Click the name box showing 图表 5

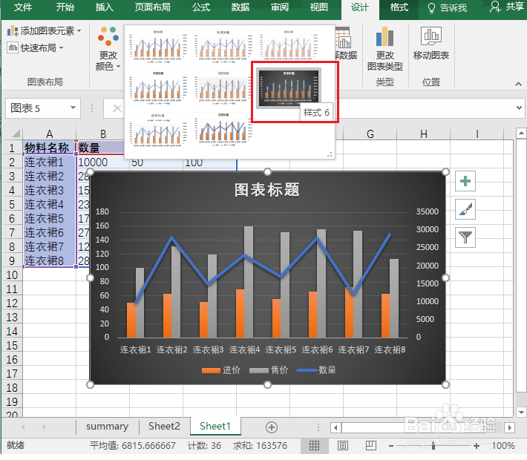[37, 108]
